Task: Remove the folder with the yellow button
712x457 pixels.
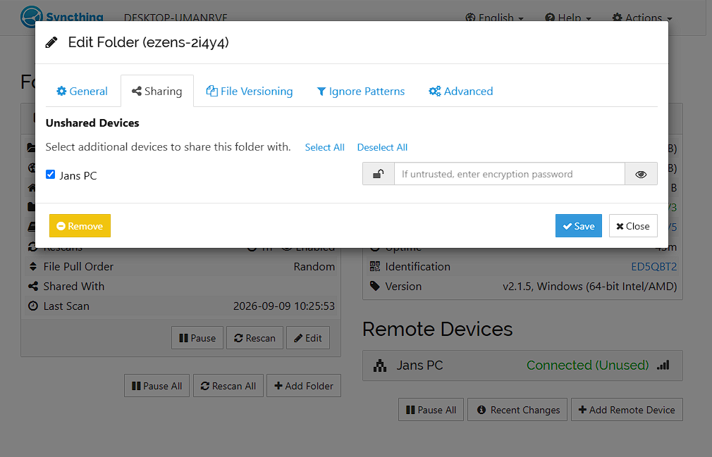Action: point(80,226)
